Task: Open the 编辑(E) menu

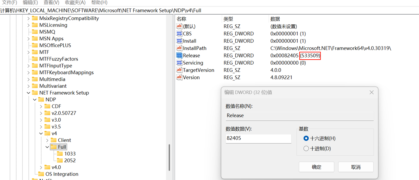Action: click(30, 2)
